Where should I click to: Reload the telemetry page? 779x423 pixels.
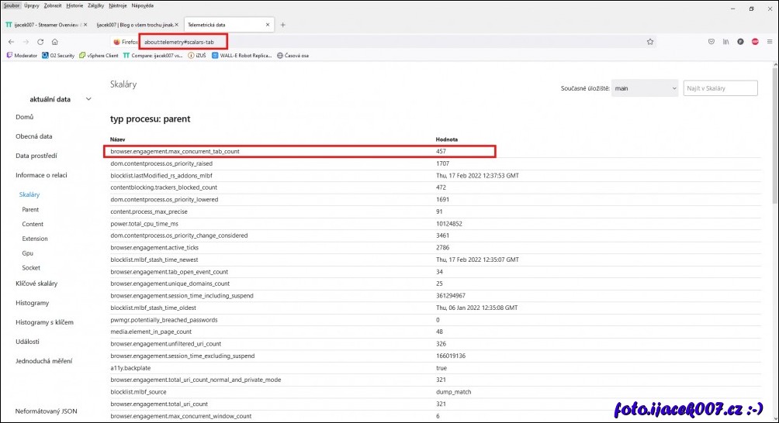(x=40, y=42)
